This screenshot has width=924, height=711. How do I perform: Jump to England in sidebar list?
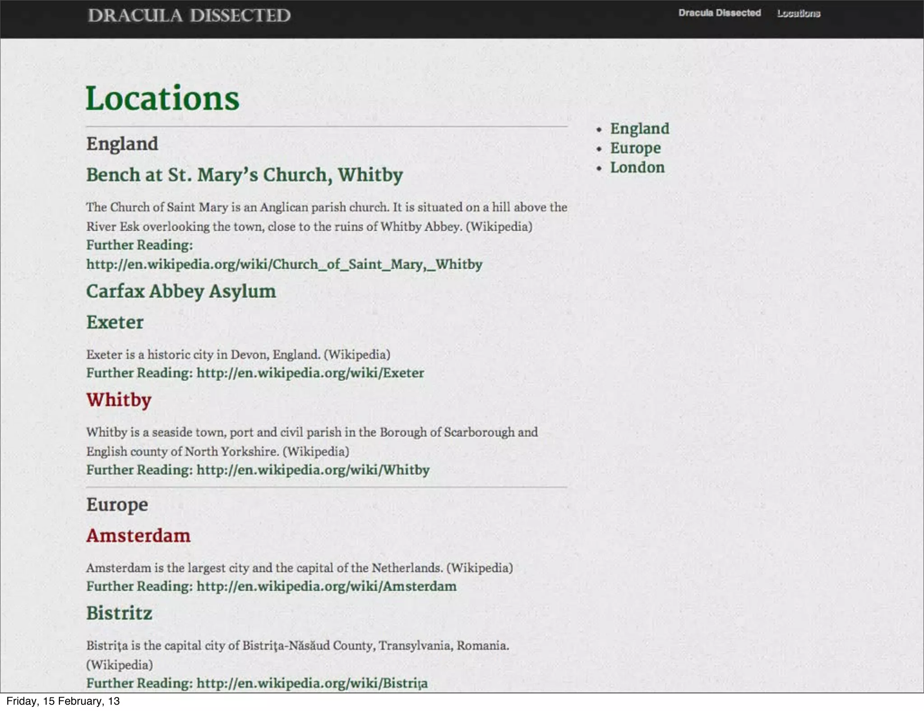pos(639,129)
